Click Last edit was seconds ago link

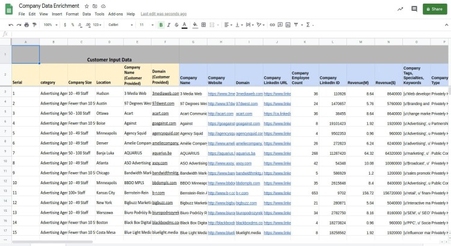coord(164,14)
